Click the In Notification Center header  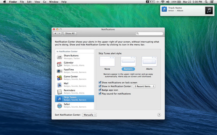67,51
